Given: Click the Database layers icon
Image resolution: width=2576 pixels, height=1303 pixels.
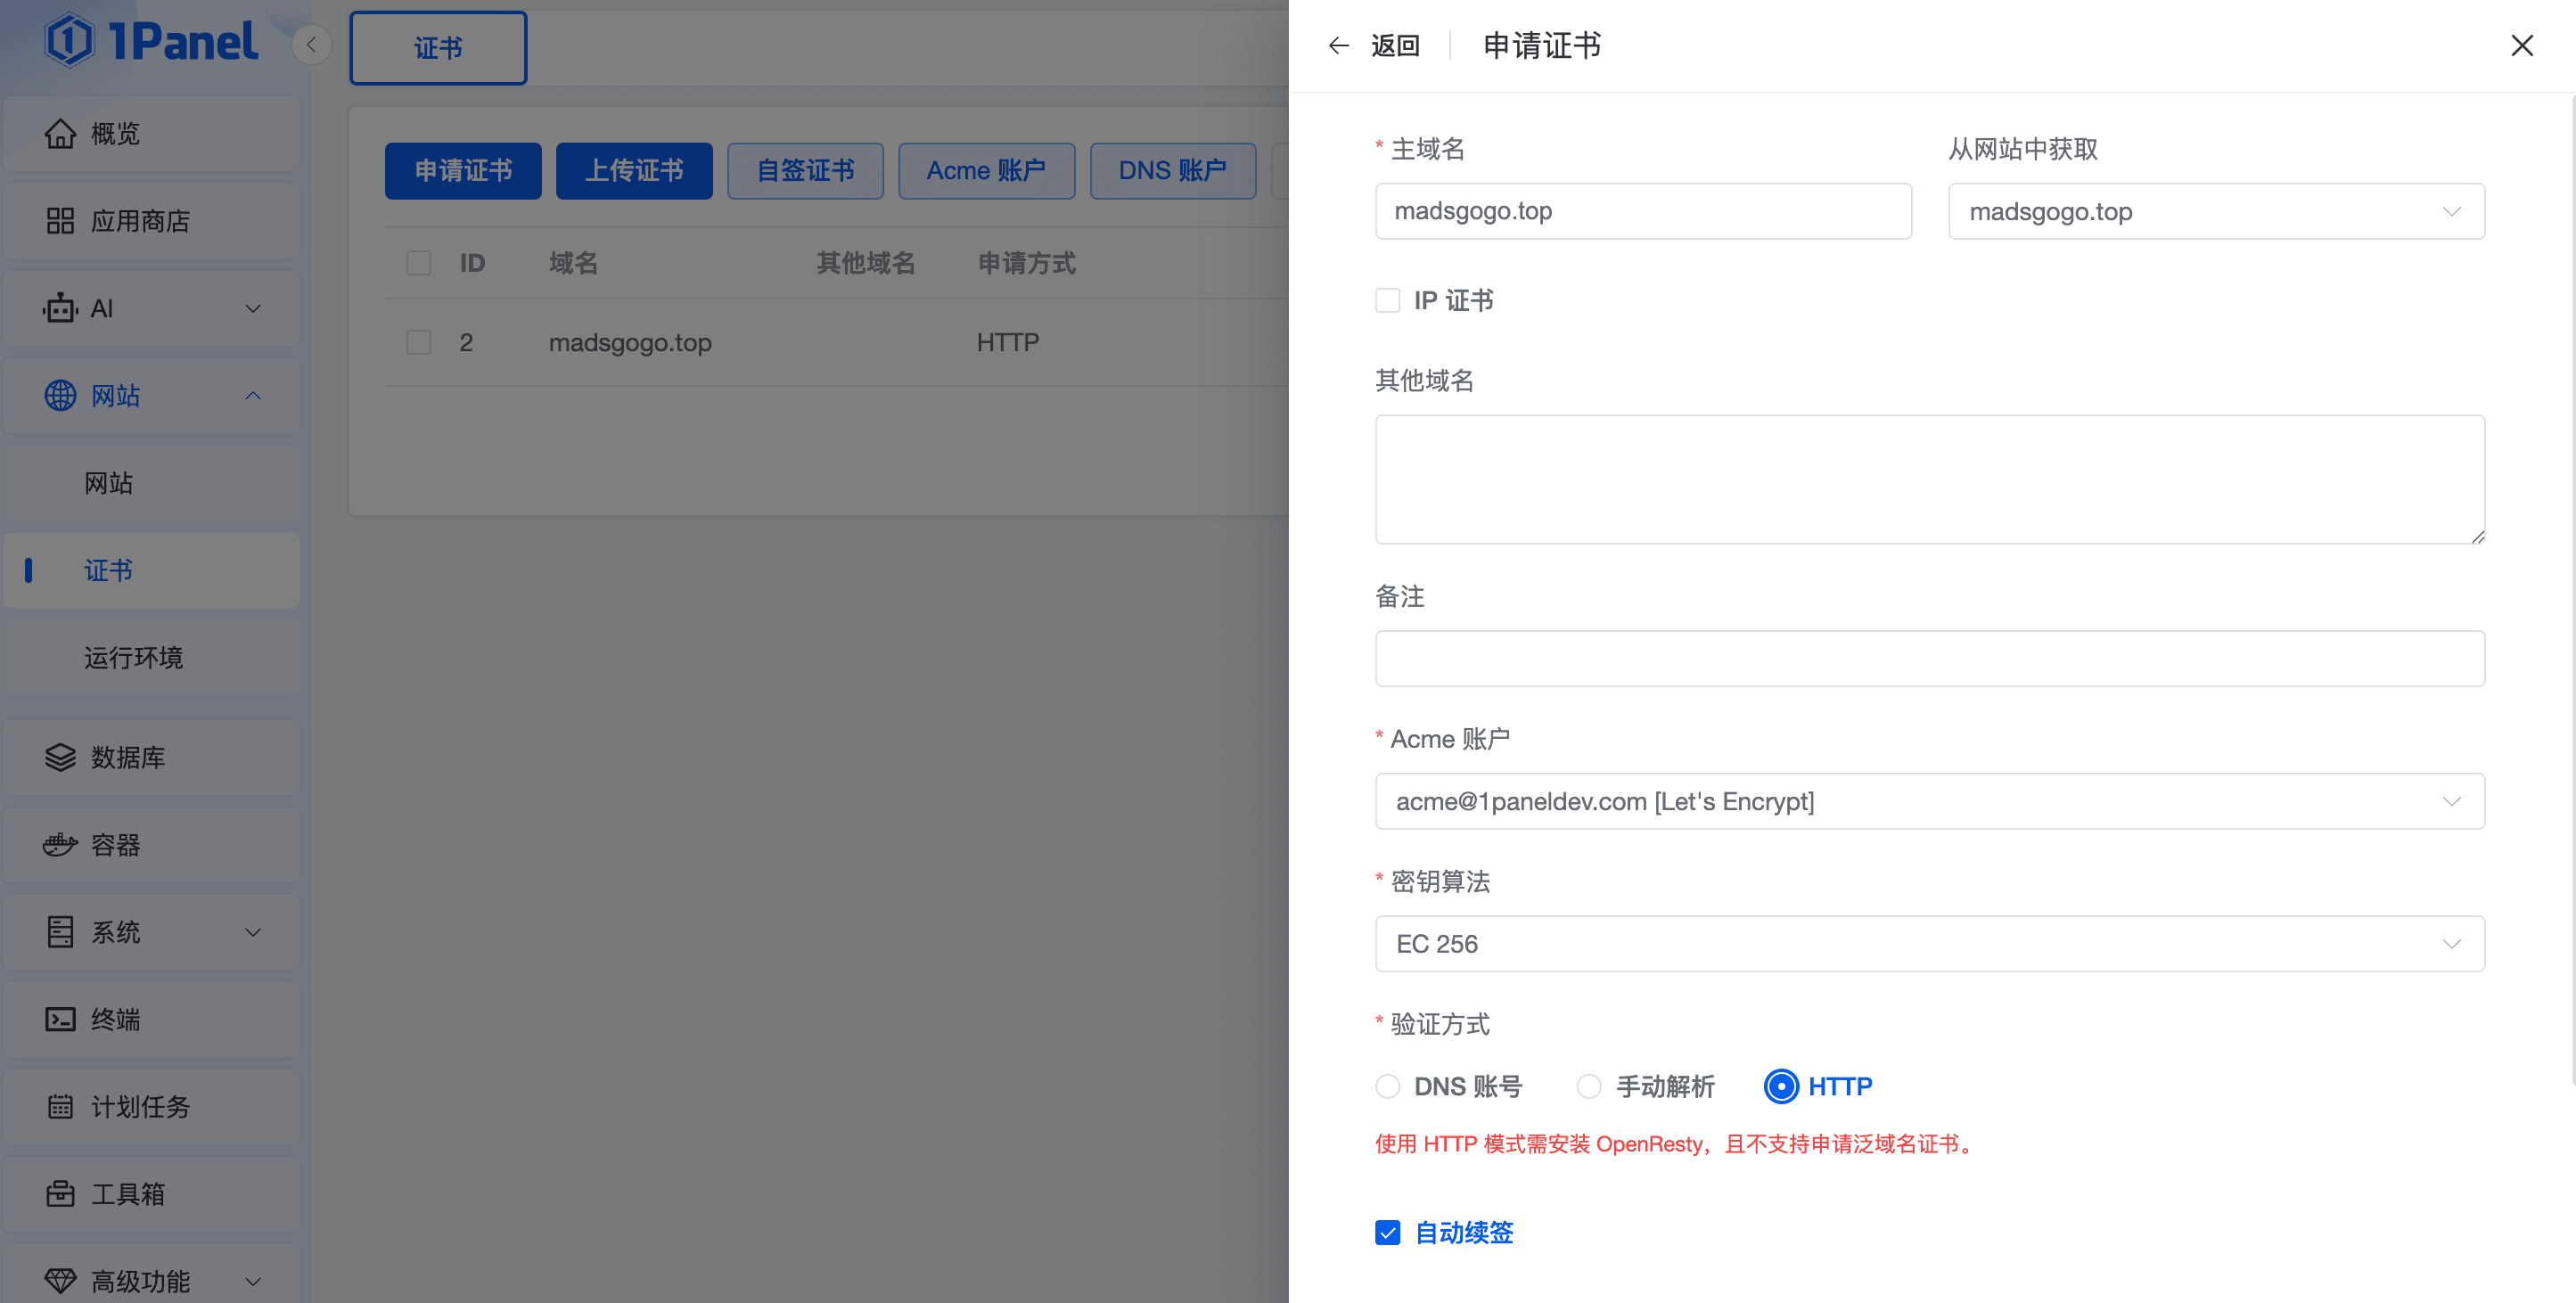Looking at the screenshot, I should [60, 757].
